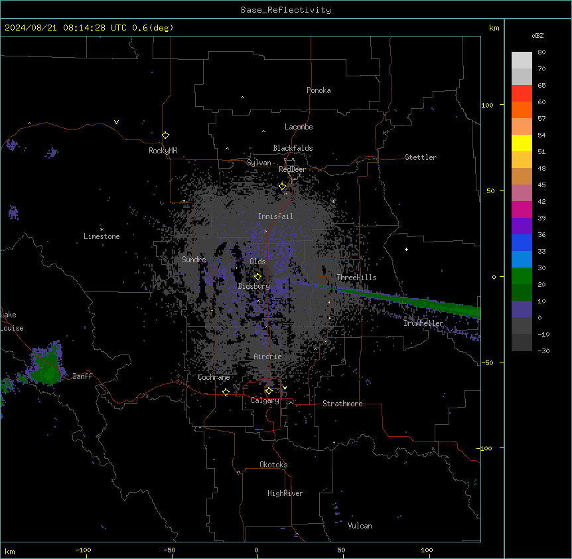Click the -30 value on dBZ scale
572x559 pixels.
(x=543, y=351)
